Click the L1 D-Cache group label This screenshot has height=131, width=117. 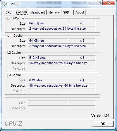16,18
